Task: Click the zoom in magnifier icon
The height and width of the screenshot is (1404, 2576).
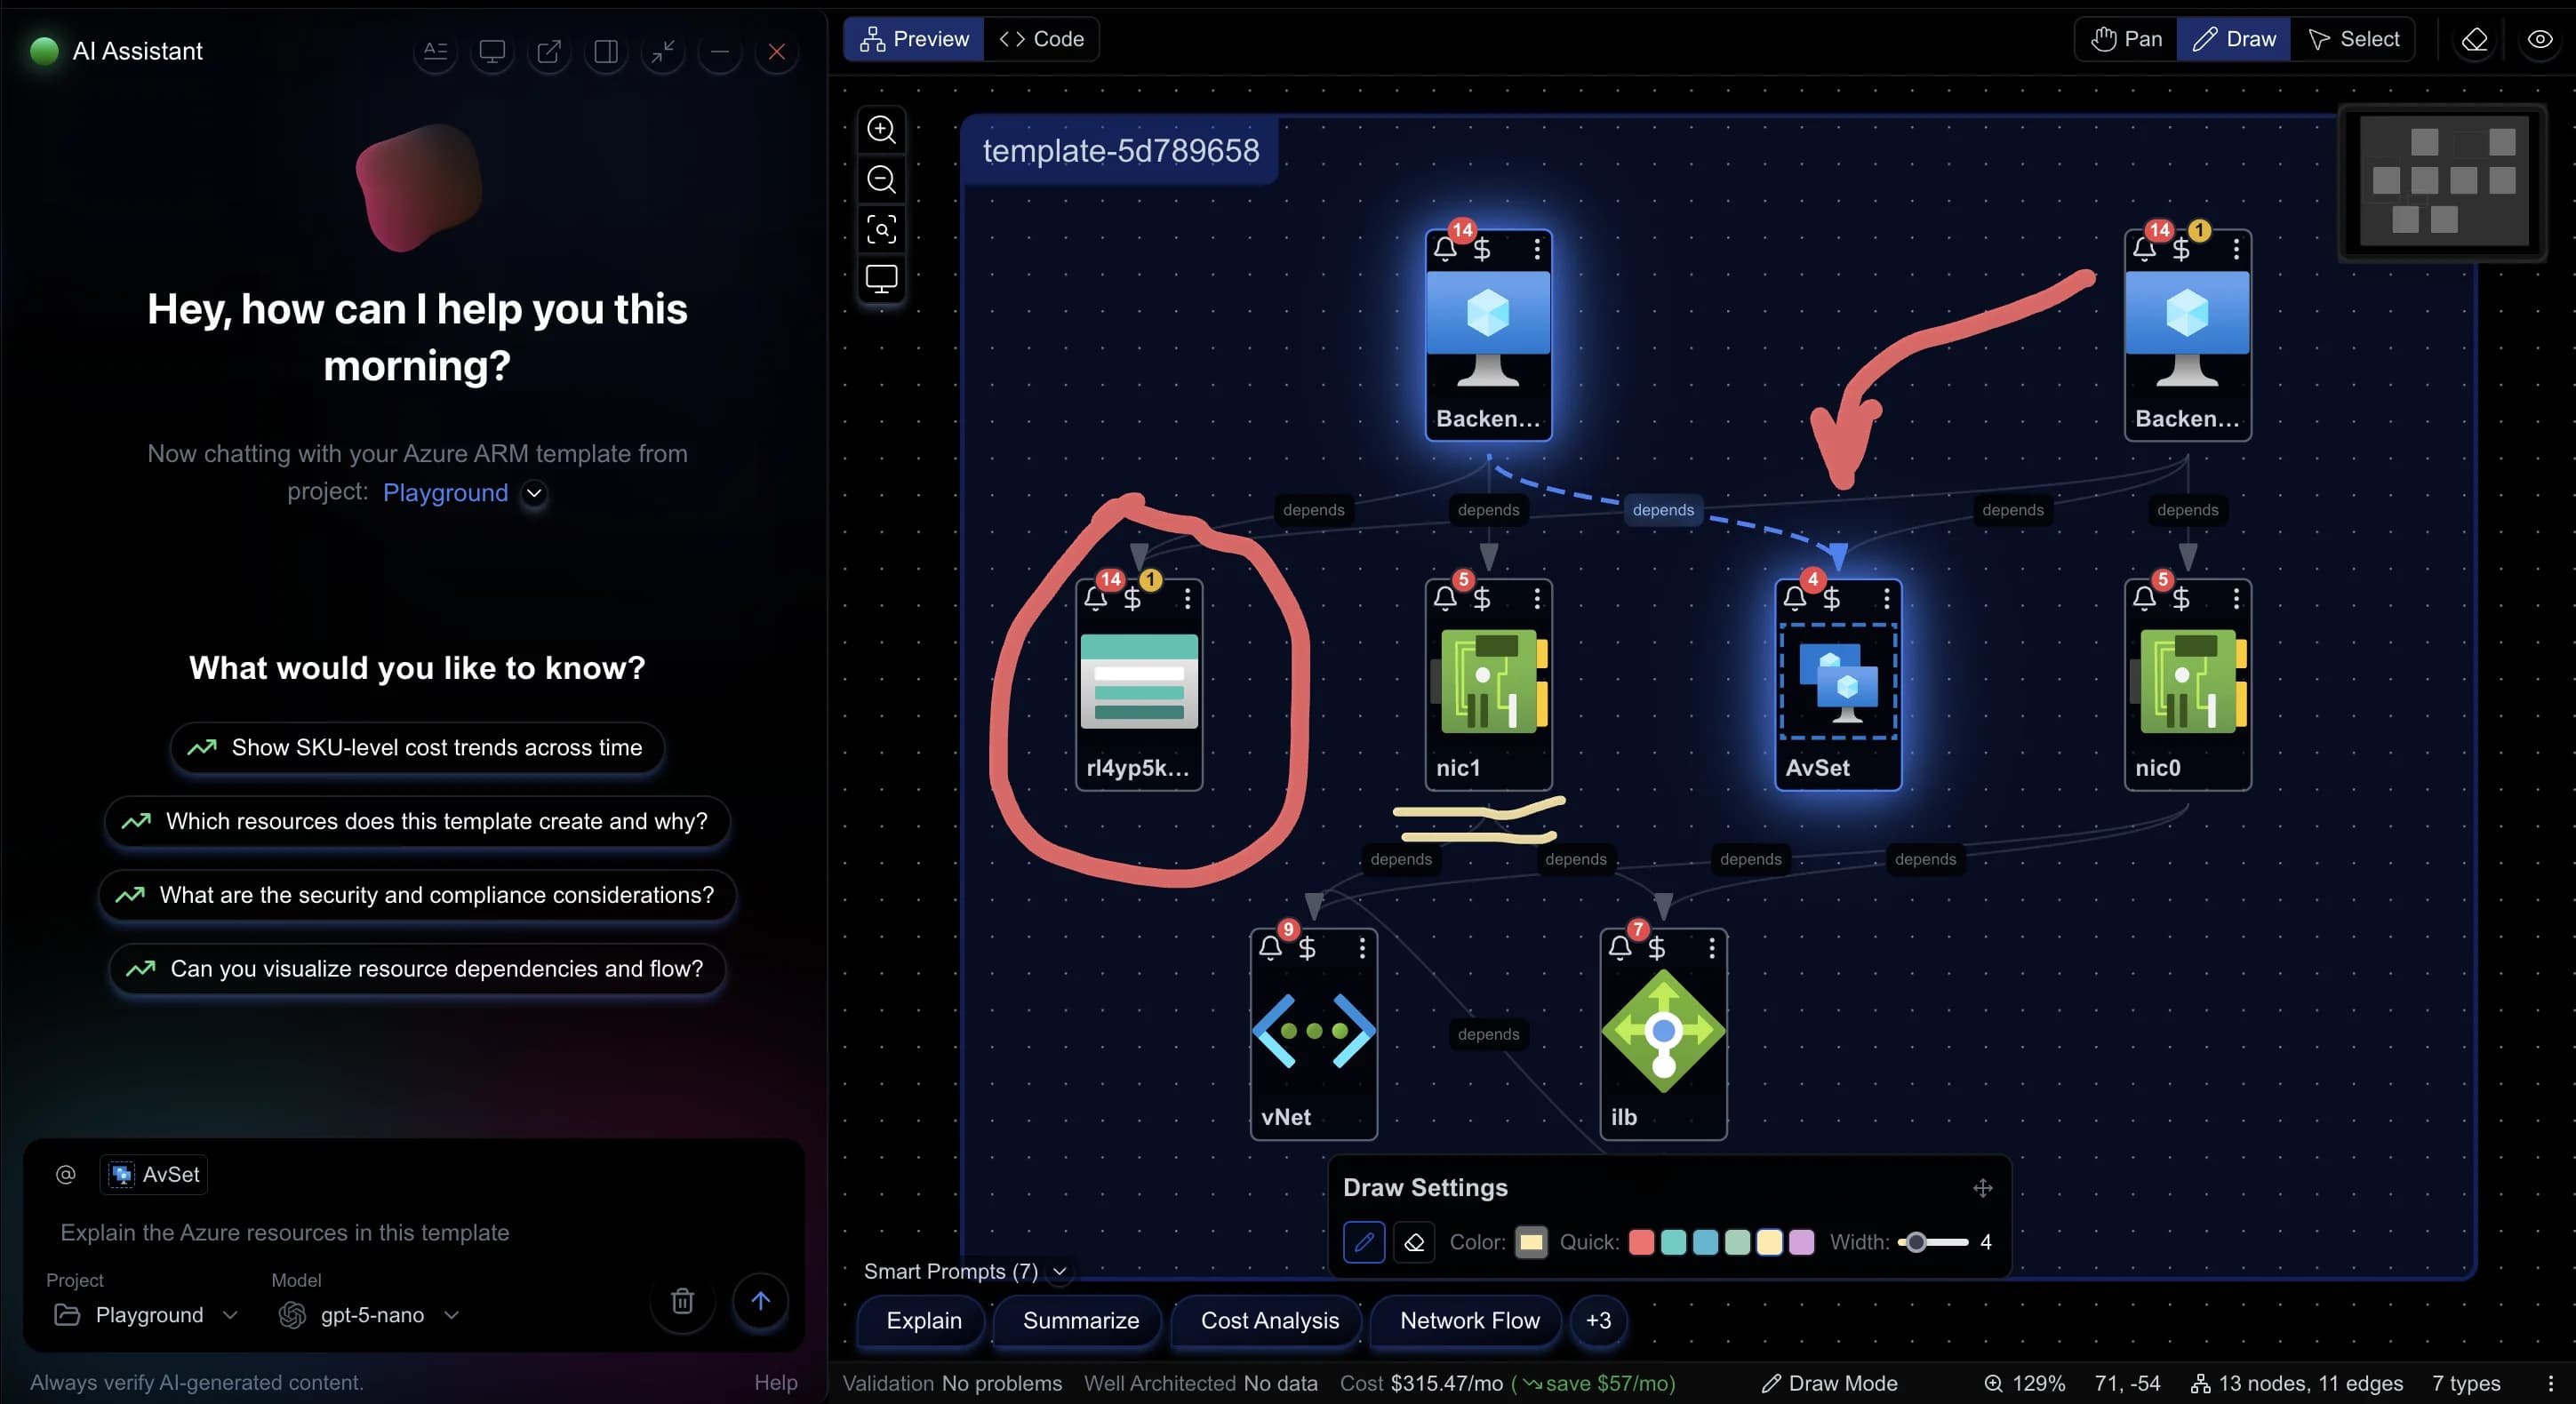Action: pos(881,129)
